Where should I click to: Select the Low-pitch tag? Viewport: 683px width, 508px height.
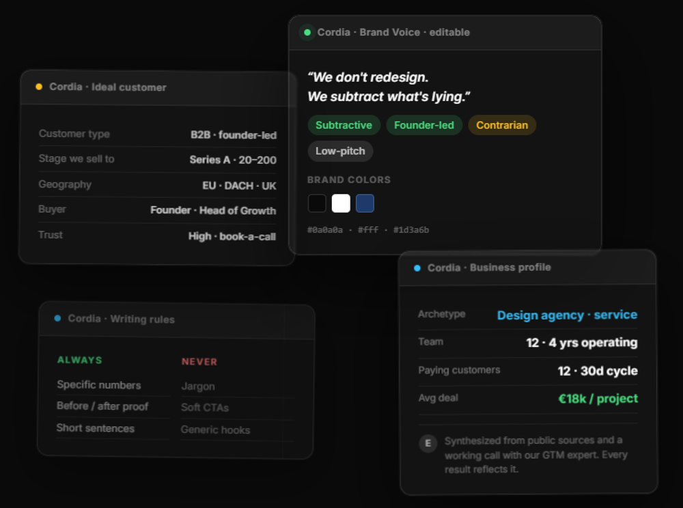pos(340,151)
